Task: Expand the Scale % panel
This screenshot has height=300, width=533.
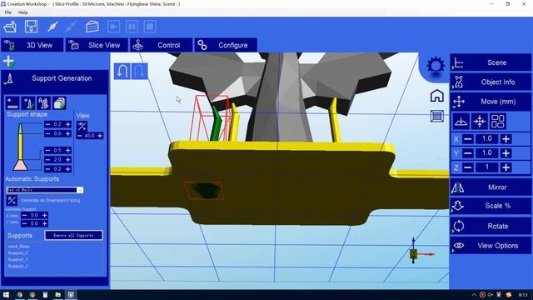Action: 491,206
